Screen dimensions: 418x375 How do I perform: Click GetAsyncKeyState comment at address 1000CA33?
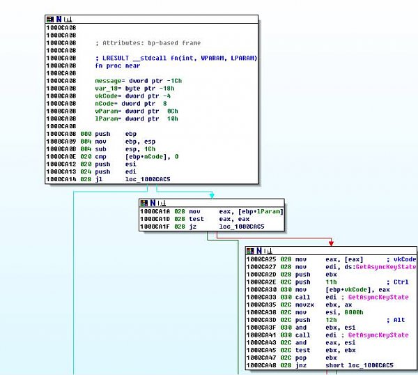(x=378, y=298)
